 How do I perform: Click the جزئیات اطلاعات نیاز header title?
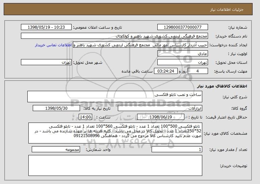coord(227,9)
